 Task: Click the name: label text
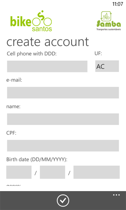click(13, 107)
